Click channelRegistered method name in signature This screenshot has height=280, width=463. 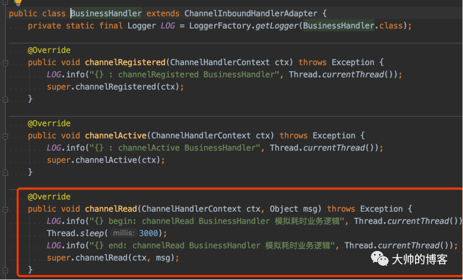coord(125,62)
